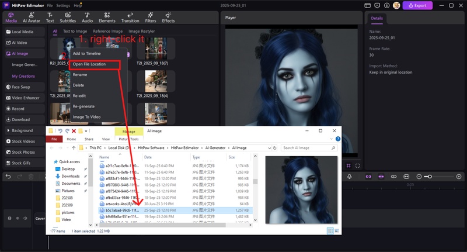The image size is (467, 252).
Task: Open the user account avatar
Action: pyautogui.click(x=396, y=5)
